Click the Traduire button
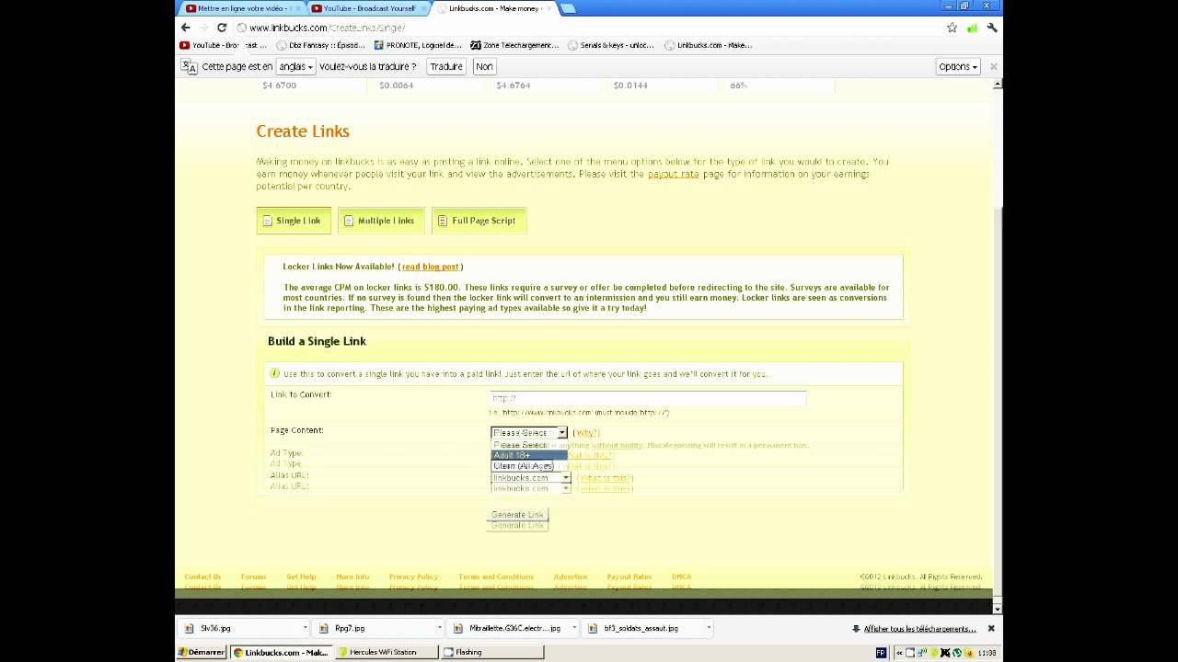This screenshot has width=1178, height=662. point(446,66)
